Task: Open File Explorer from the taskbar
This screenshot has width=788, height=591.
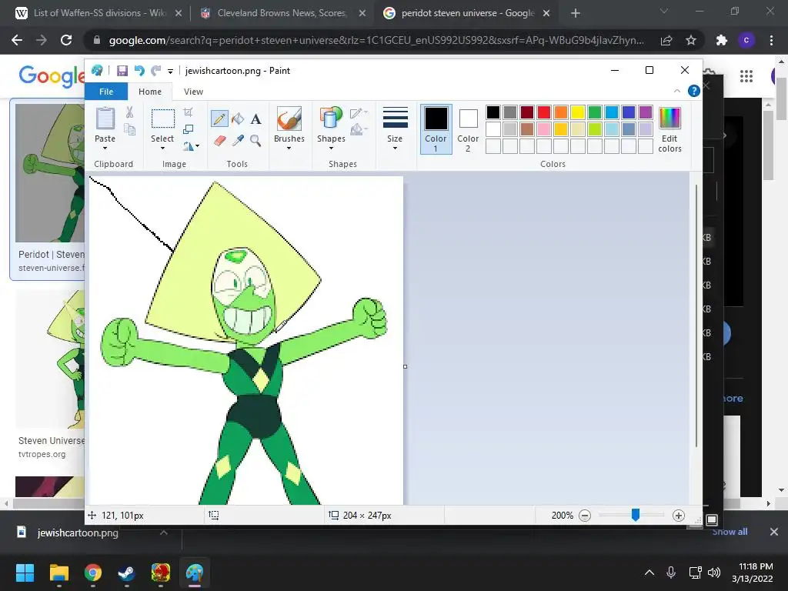Action: tap(58, 573)
